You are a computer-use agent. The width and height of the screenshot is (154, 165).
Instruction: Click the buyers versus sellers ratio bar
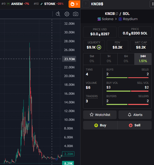[x=128, y=104]
